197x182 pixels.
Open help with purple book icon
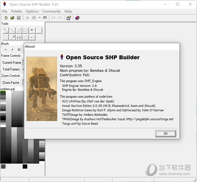click(x=77, y=18)
